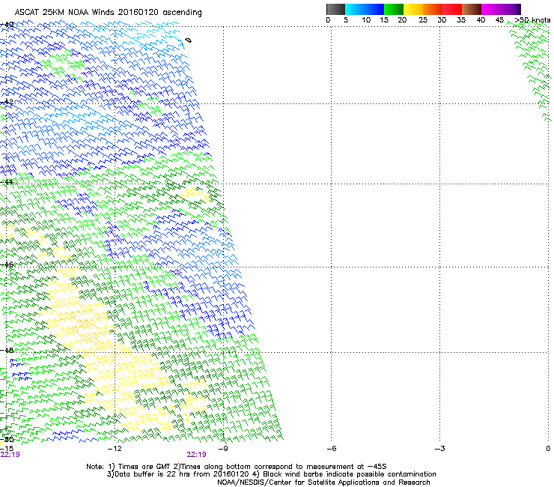554x487 pixels.
Task: Click the magenta 40-45 knots color segment
Action: [x=491, y=9]
